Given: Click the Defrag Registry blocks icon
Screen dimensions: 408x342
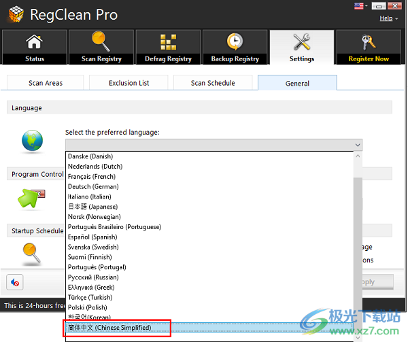Looking at the screenshot, I should tap(169, 42).
